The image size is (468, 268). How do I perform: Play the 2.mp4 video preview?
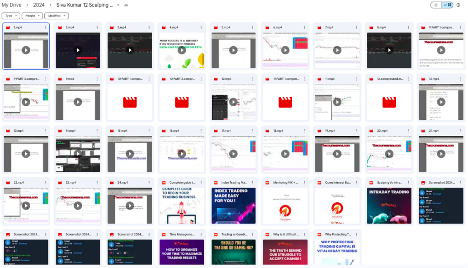point(78,50)
